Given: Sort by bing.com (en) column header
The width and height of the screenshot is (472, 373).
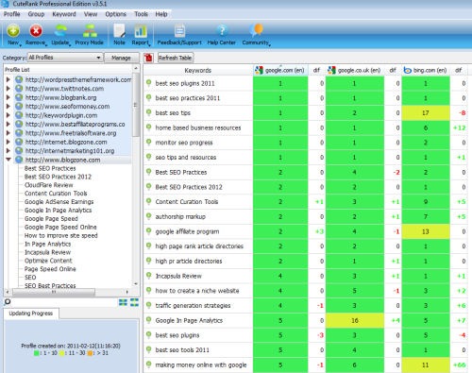Looking at the screenshot, I should [426, 70].
